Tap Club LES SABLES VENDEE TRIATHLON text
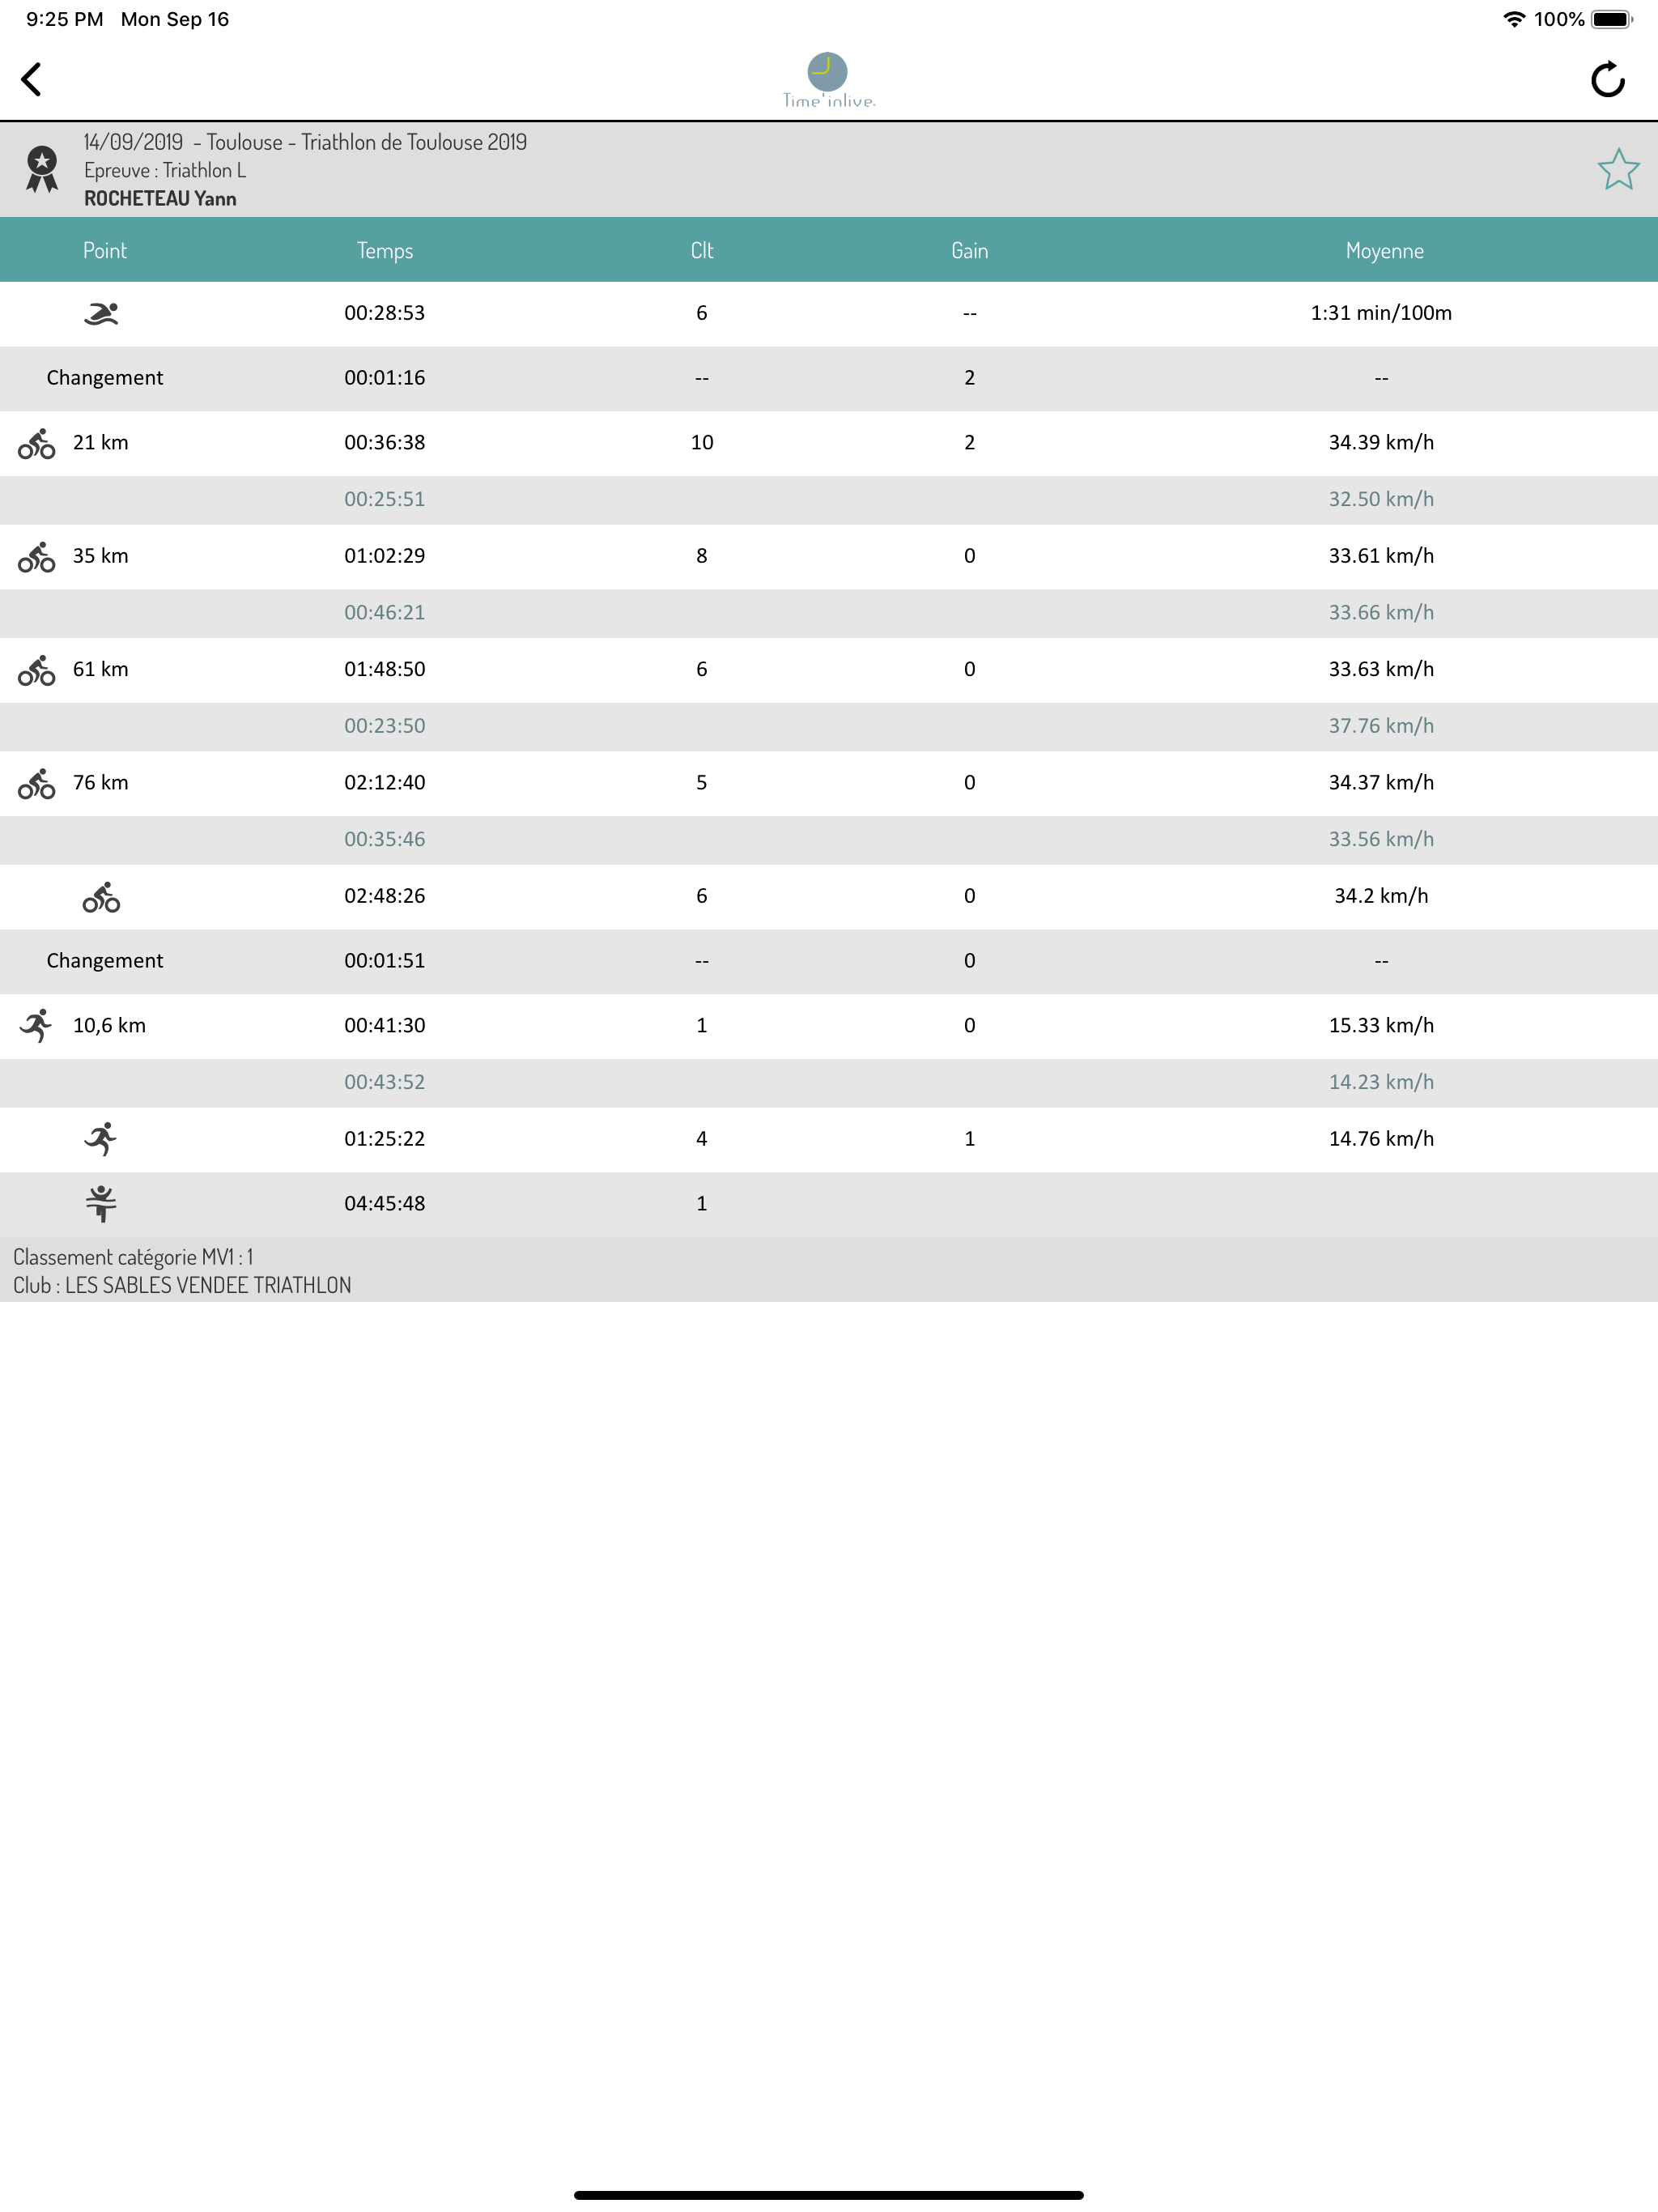The width and height of the screenshot is (1658, 2212). click(x=182, y=1286)
